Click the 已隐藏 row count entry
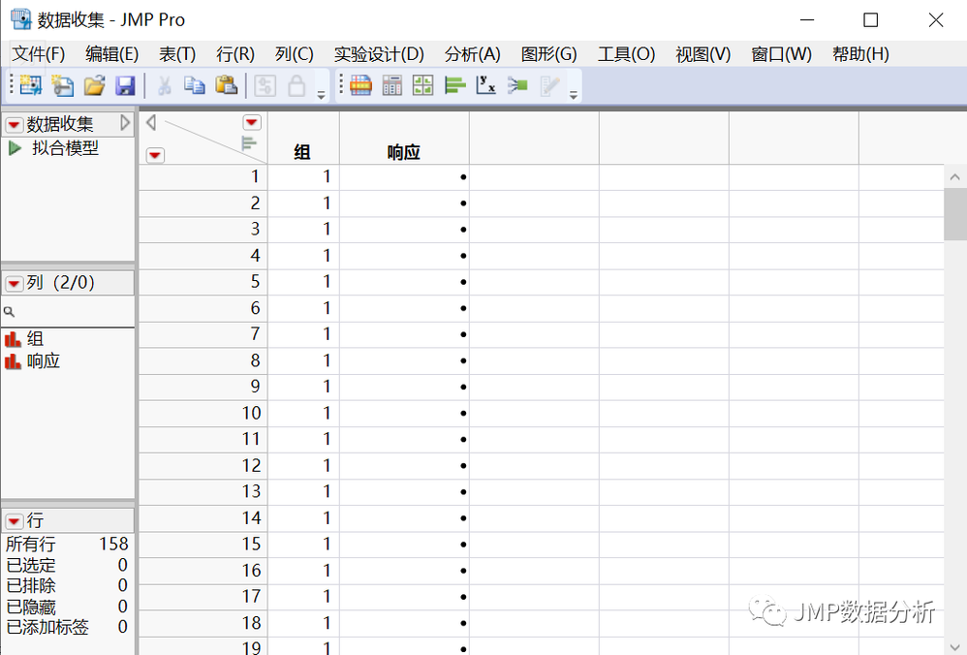Screen dimensions: 967x655 pyautogui.click(x=67, y=607)
